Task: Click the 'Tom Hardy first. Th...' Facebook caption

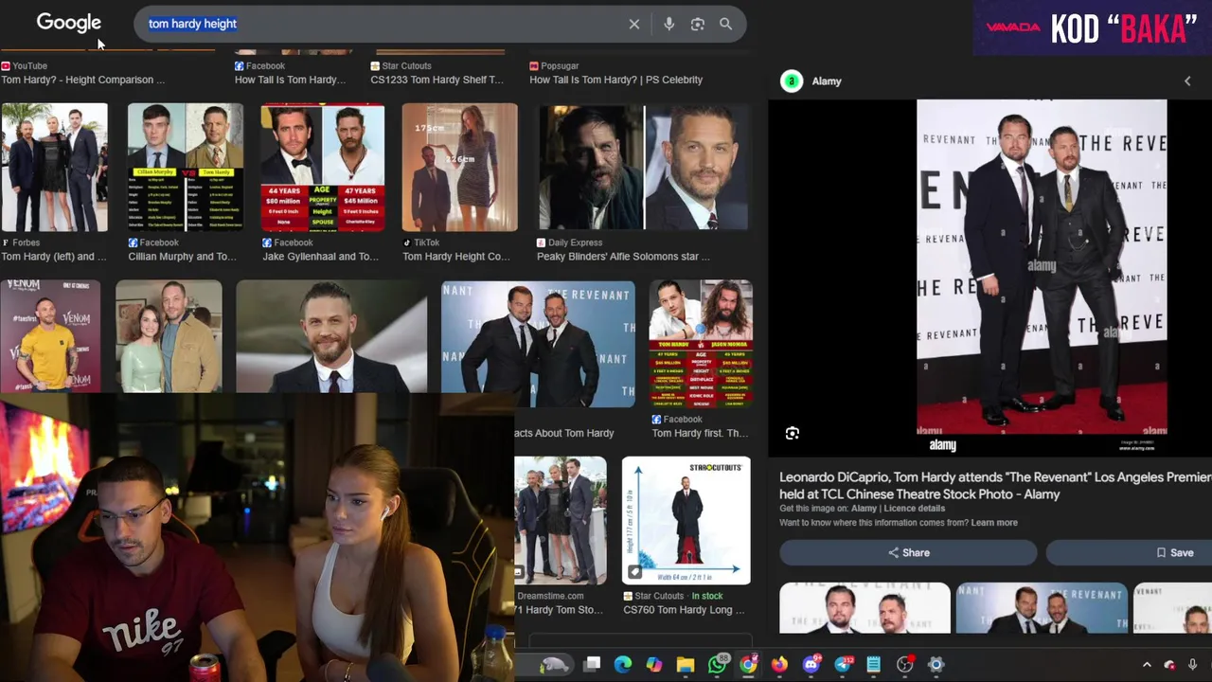Action: pyautogui.click(x=701, y=434)
